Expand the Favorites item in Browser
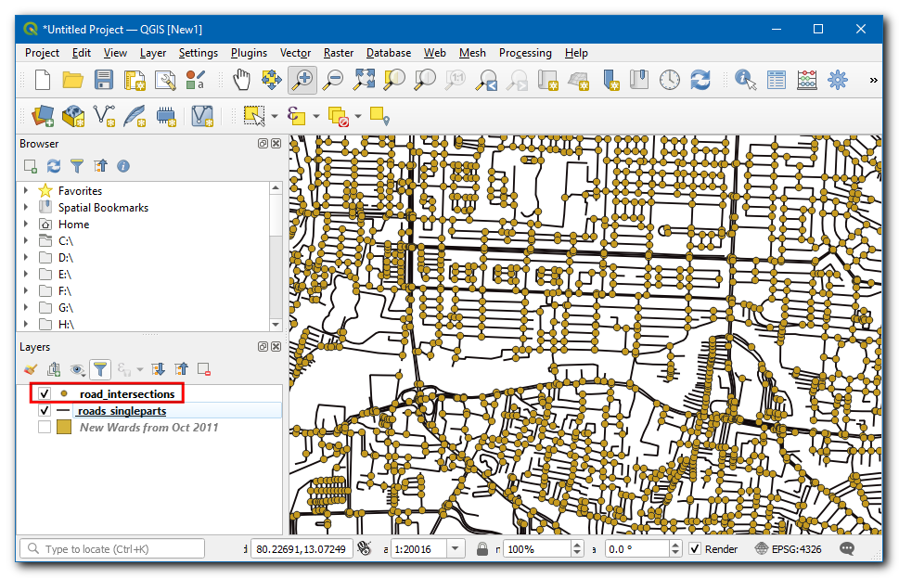The image size is (899, 578). tap(26, 191)
